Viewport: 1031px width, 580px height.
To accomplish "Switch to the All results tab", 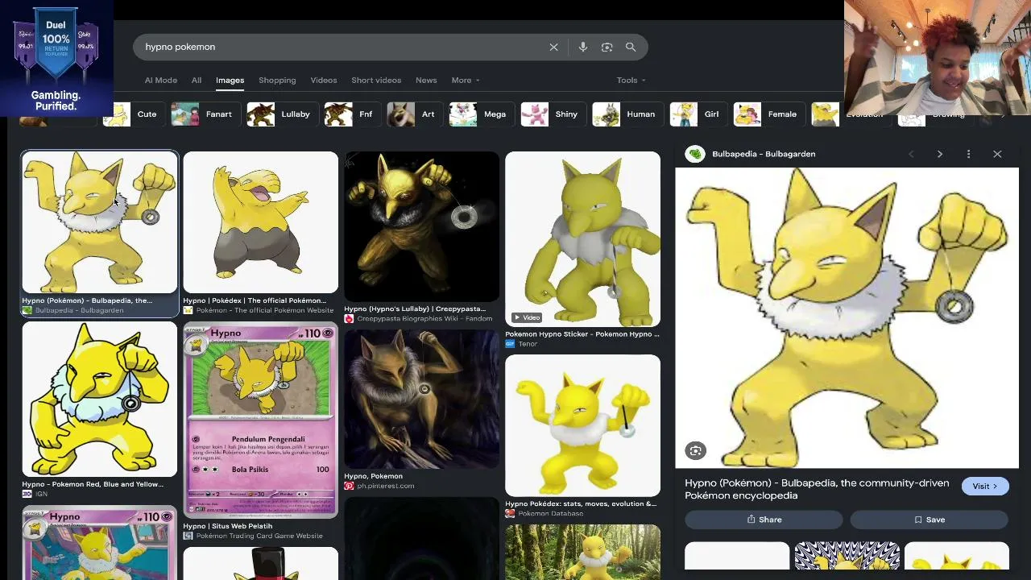I will 197,81.
